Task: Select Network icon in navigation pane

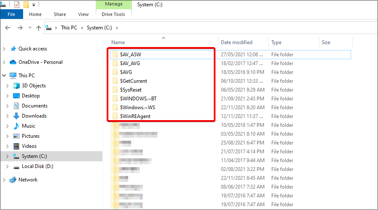Action: (13, 180)
